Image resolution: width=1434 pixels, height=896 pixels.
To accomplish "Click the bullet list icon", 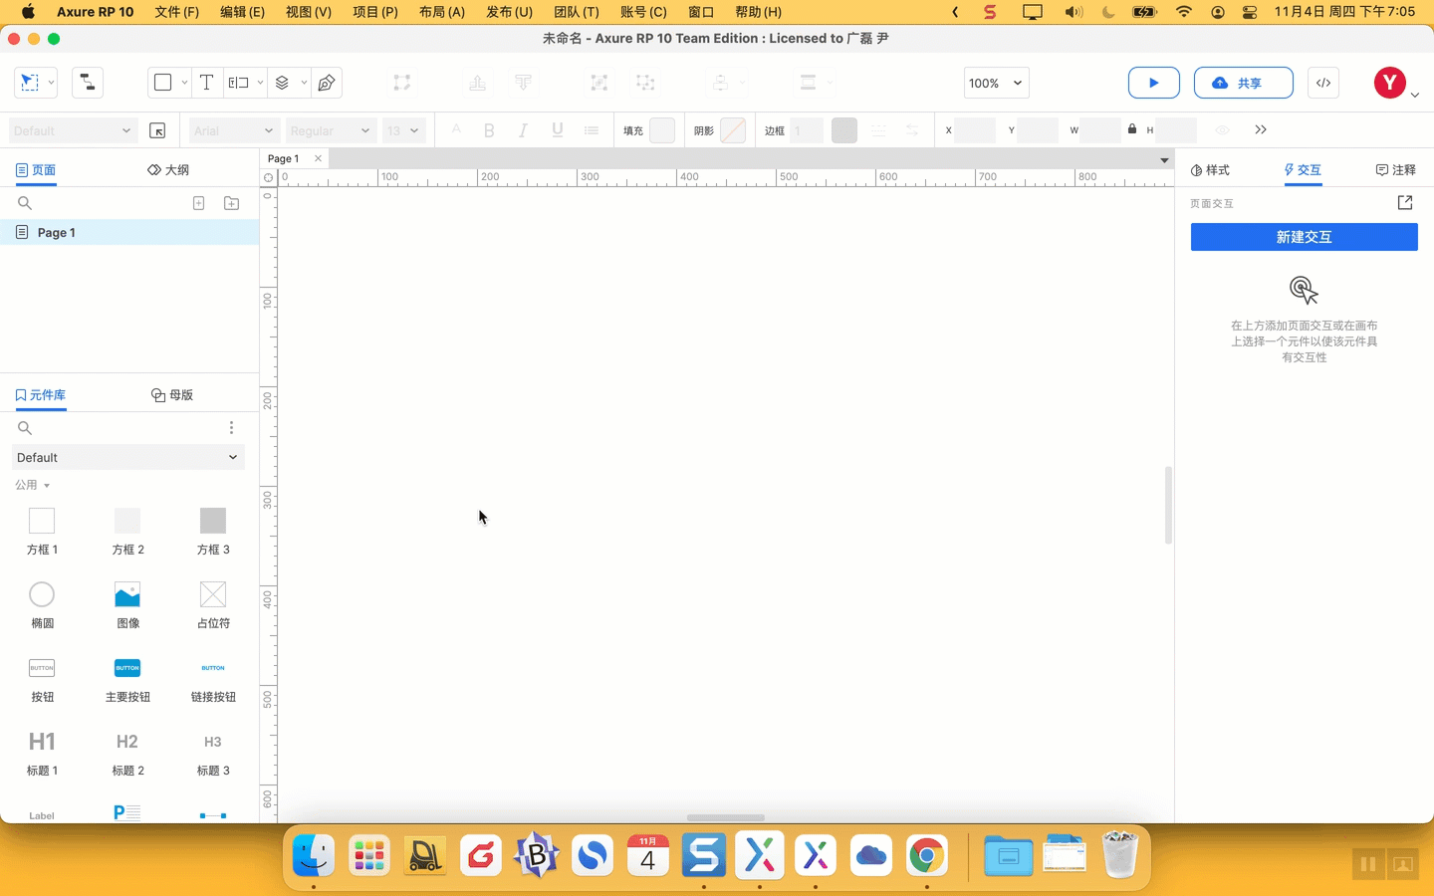I will [592, 130].
